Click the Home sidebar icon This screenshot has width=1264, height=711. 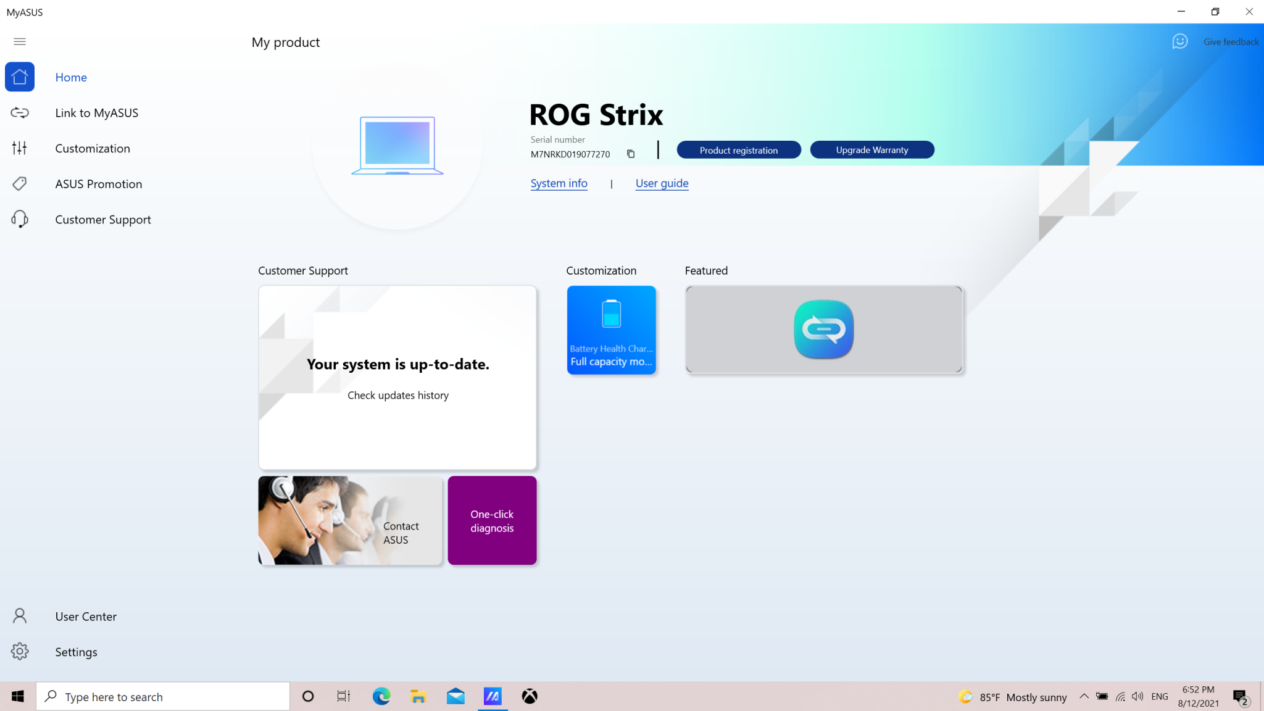click(x=20, y=77)
